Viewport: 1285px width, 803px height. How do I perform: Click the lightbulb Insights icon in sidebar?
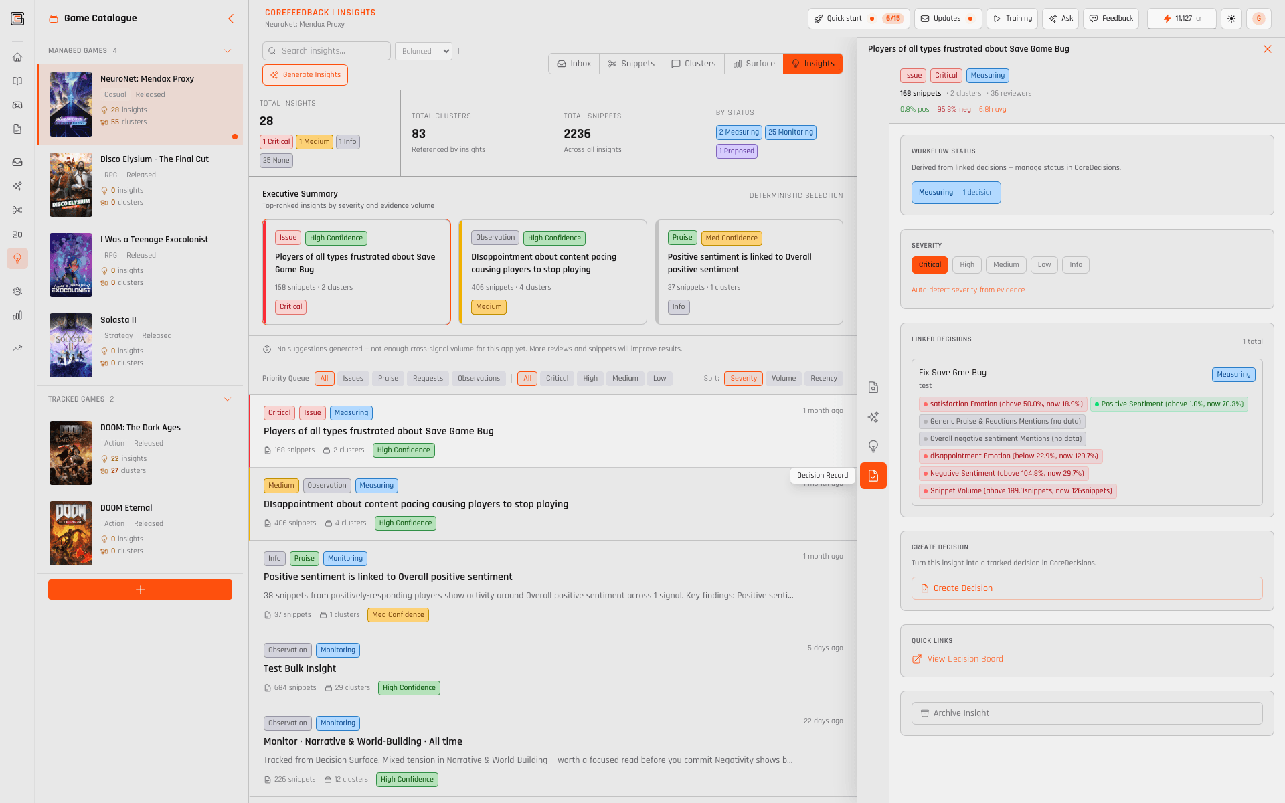(x=17, y=258)
